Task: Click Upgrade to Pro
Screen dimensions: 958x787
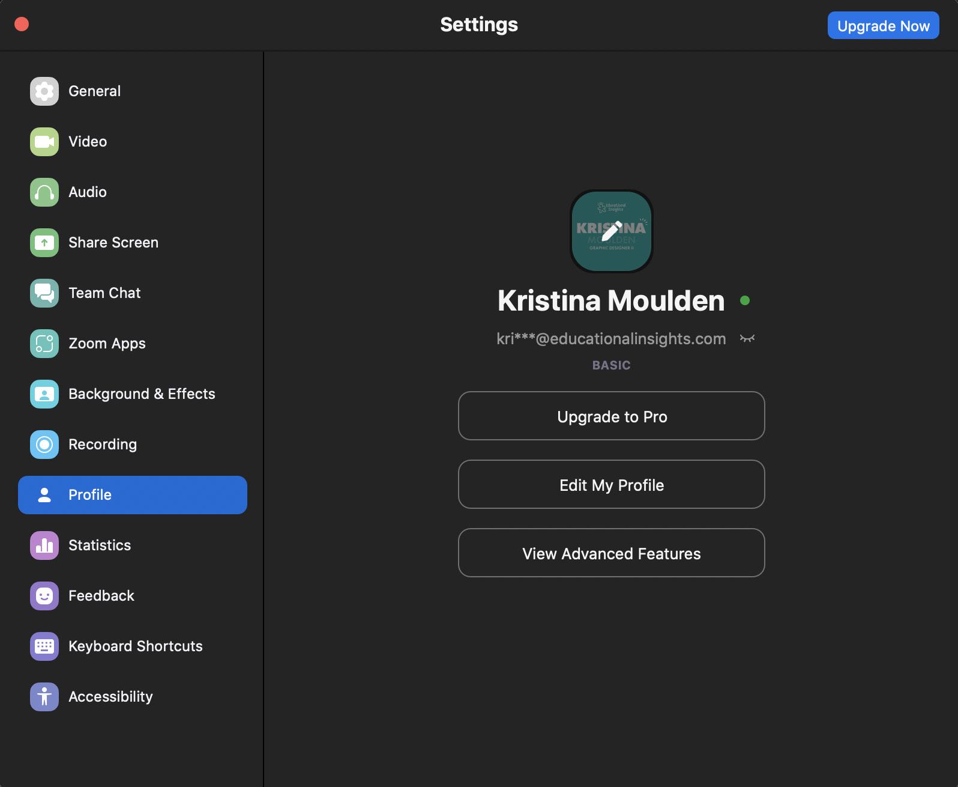Action: coord(612,416)
